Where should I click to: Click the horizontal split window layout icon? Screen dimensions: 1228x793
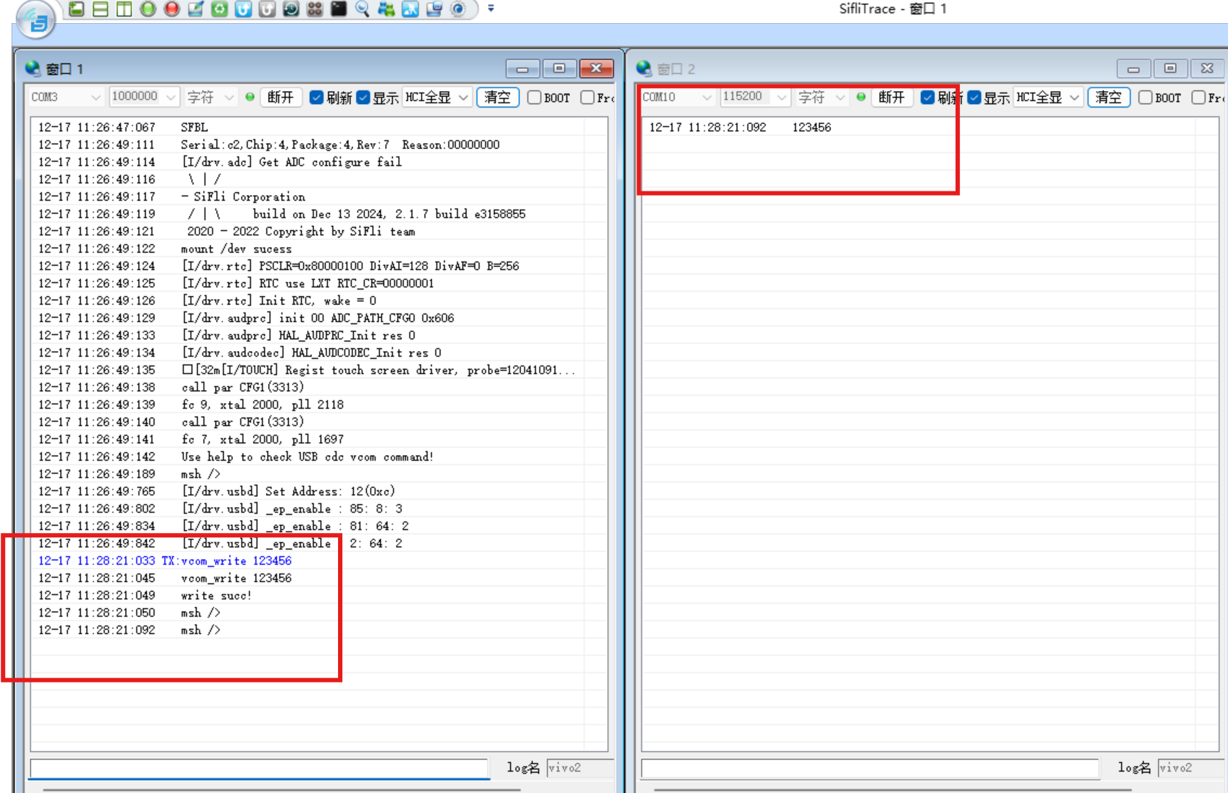tap(100, 9)
